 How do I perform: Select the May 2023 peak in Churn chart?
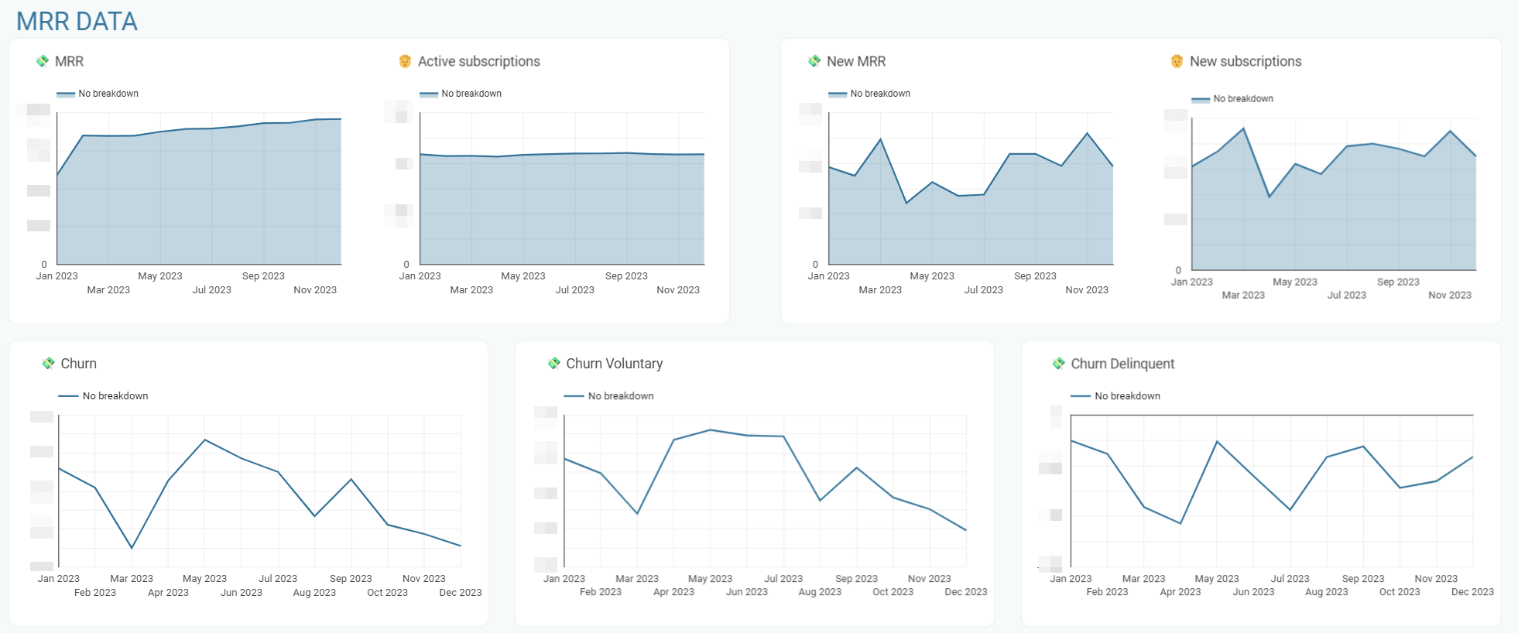click(204, 440)
